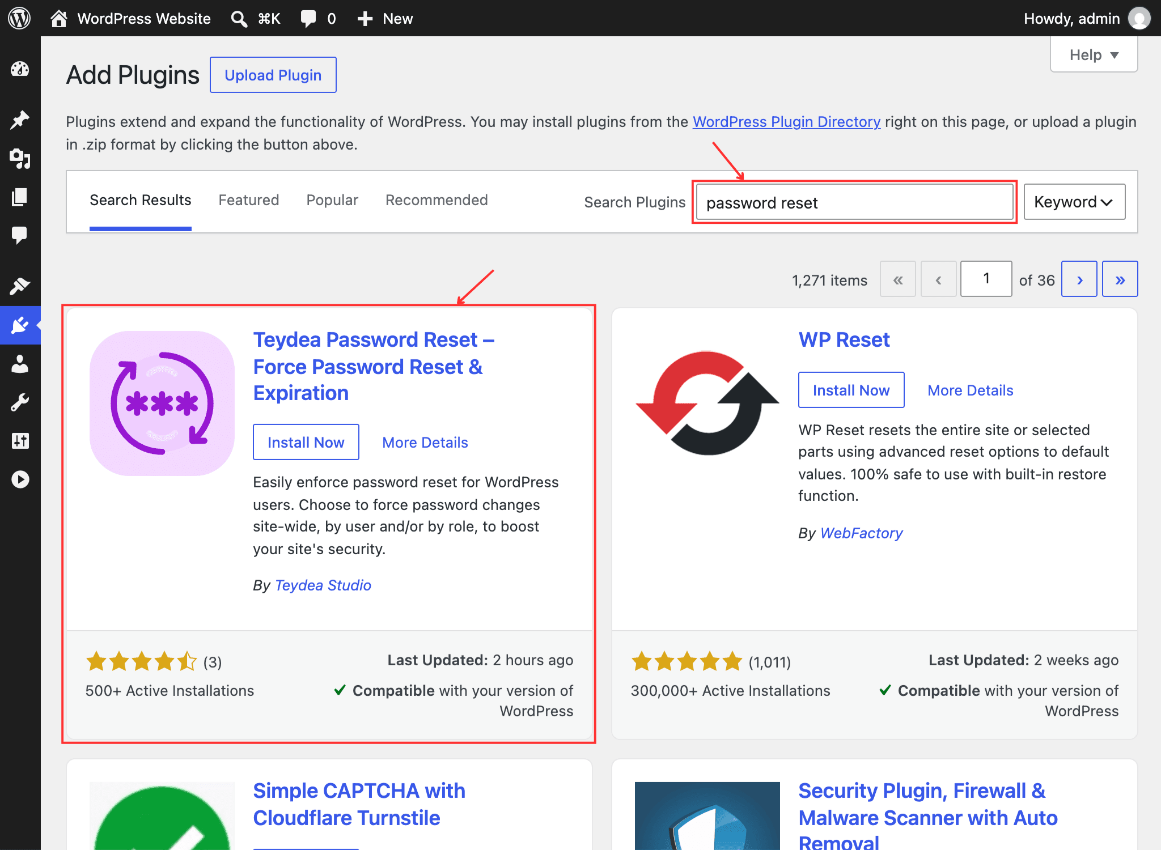
Task: Click the "Last Updated: 2 weeks ago" text
Action: 1023,660
